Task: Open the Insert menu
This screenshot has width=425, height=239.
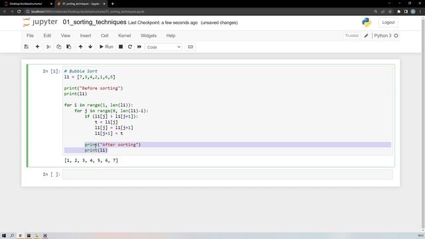Action: (x=86, y=35)
